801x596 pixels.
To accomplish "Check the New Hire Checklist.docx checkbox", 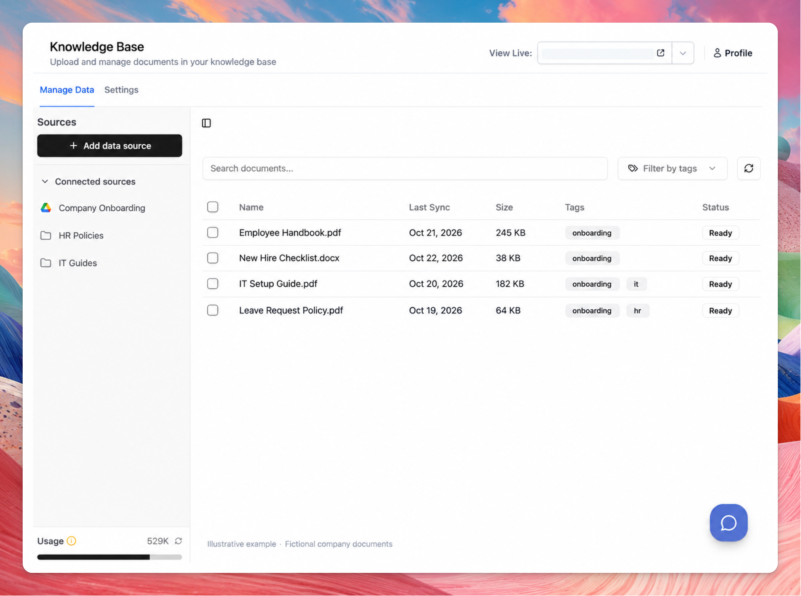I will click(x=213, y=258).
